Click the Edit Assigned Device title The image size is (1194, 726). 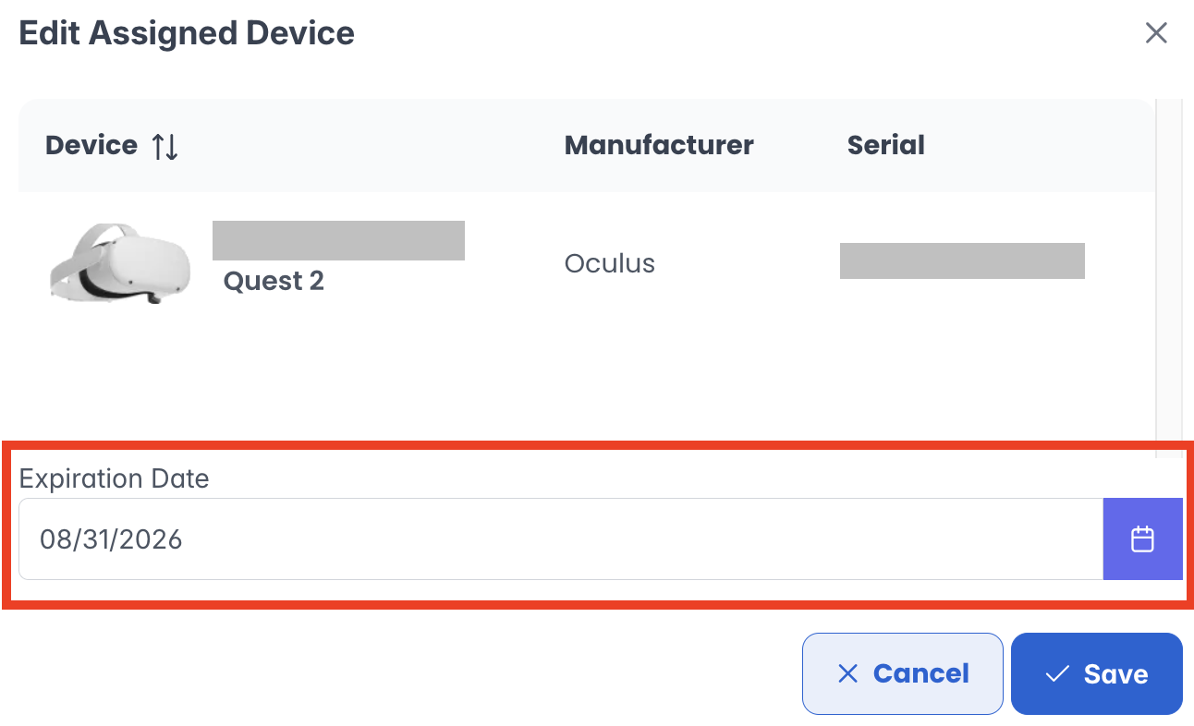pos(187,34)
